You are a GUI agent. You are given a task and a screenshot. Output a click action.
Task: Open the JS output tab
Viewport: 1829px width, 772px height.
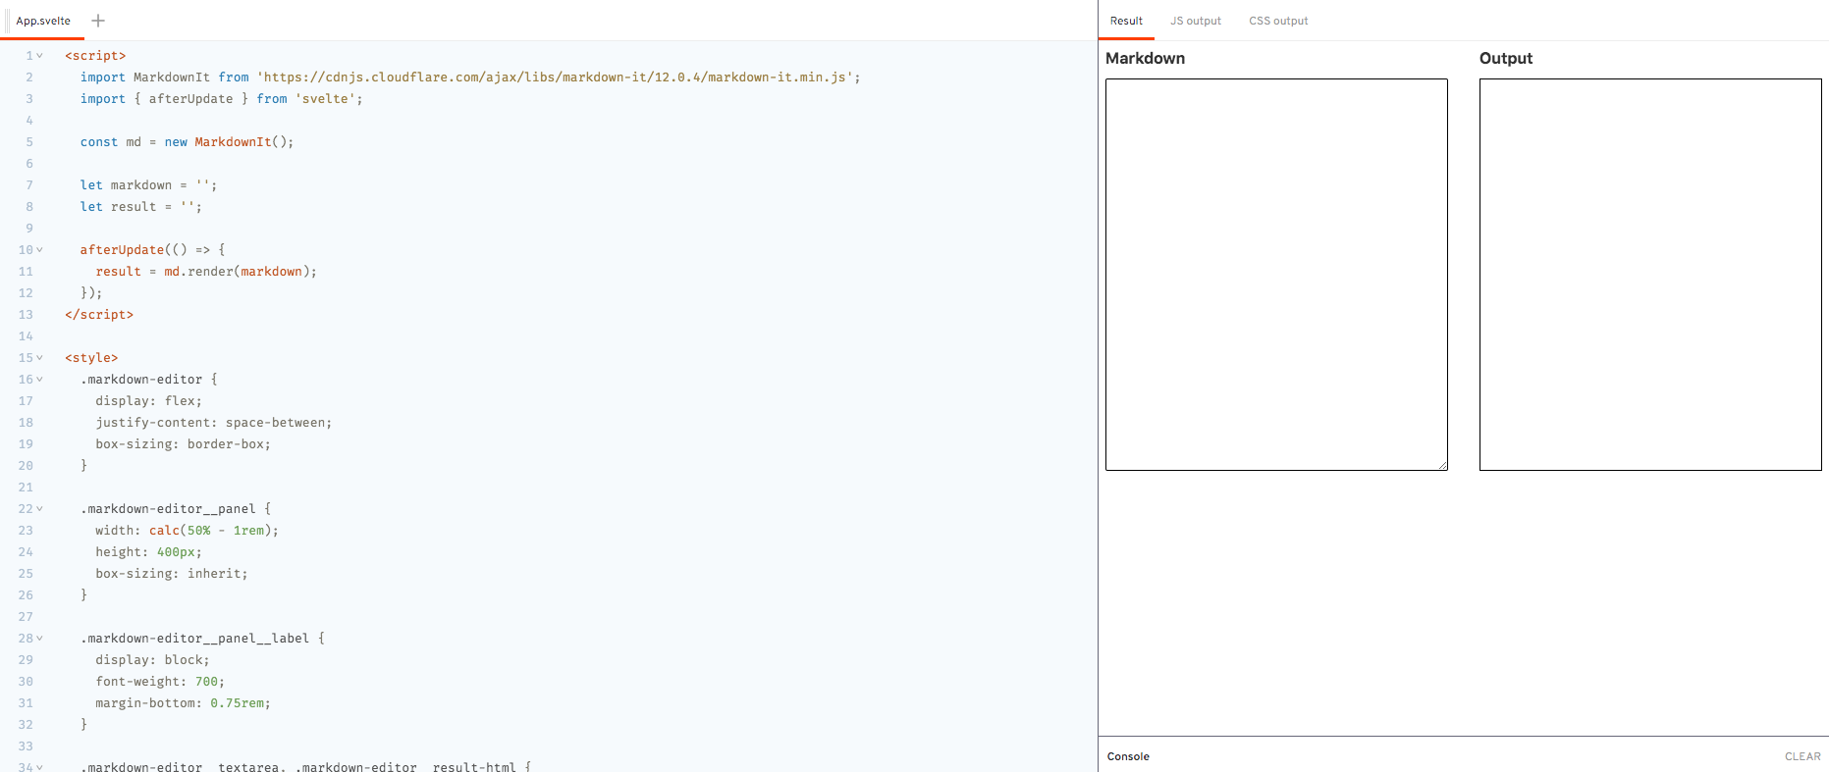[x=1196, y=21]
